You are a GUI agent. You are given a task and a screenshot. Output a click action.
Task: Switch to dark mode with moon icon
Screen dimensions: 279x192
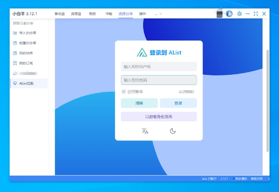173,131
